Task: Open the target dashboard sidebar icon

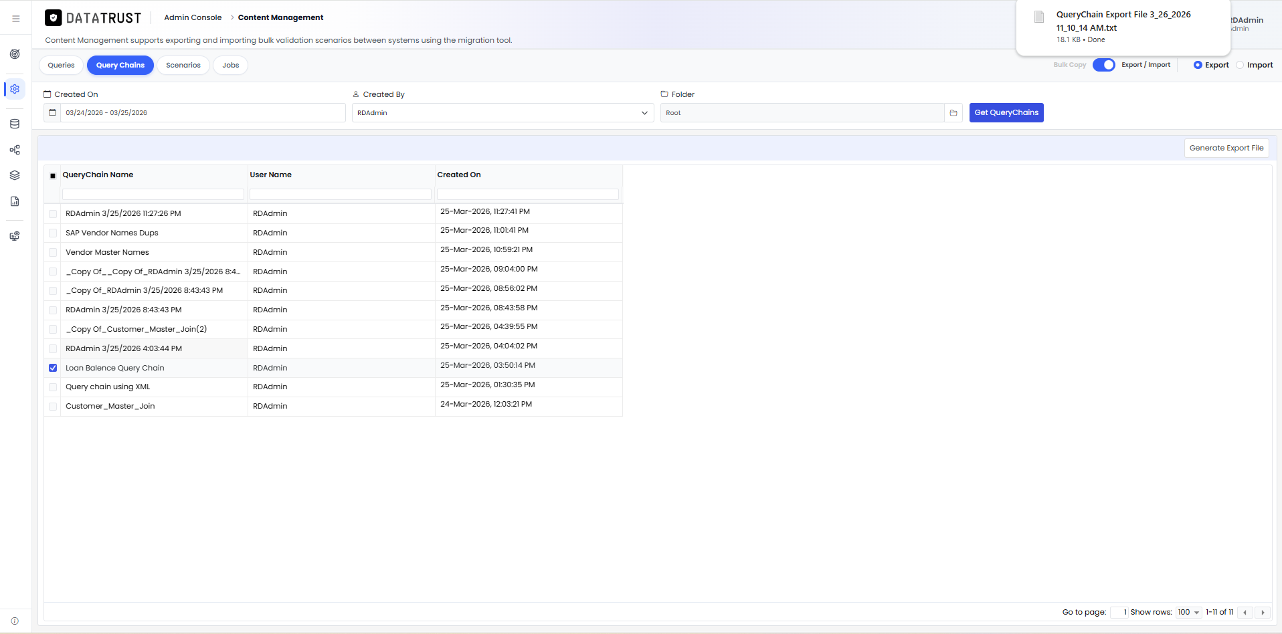Action: coord(15,54)
